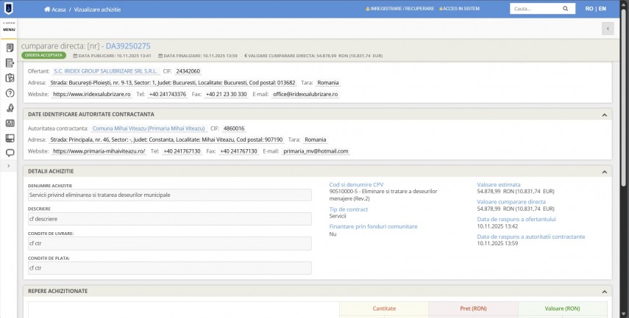Click the document icon in left sidebar
The height and width of the screenshot is (318, 629).
[x=10, y=48]
